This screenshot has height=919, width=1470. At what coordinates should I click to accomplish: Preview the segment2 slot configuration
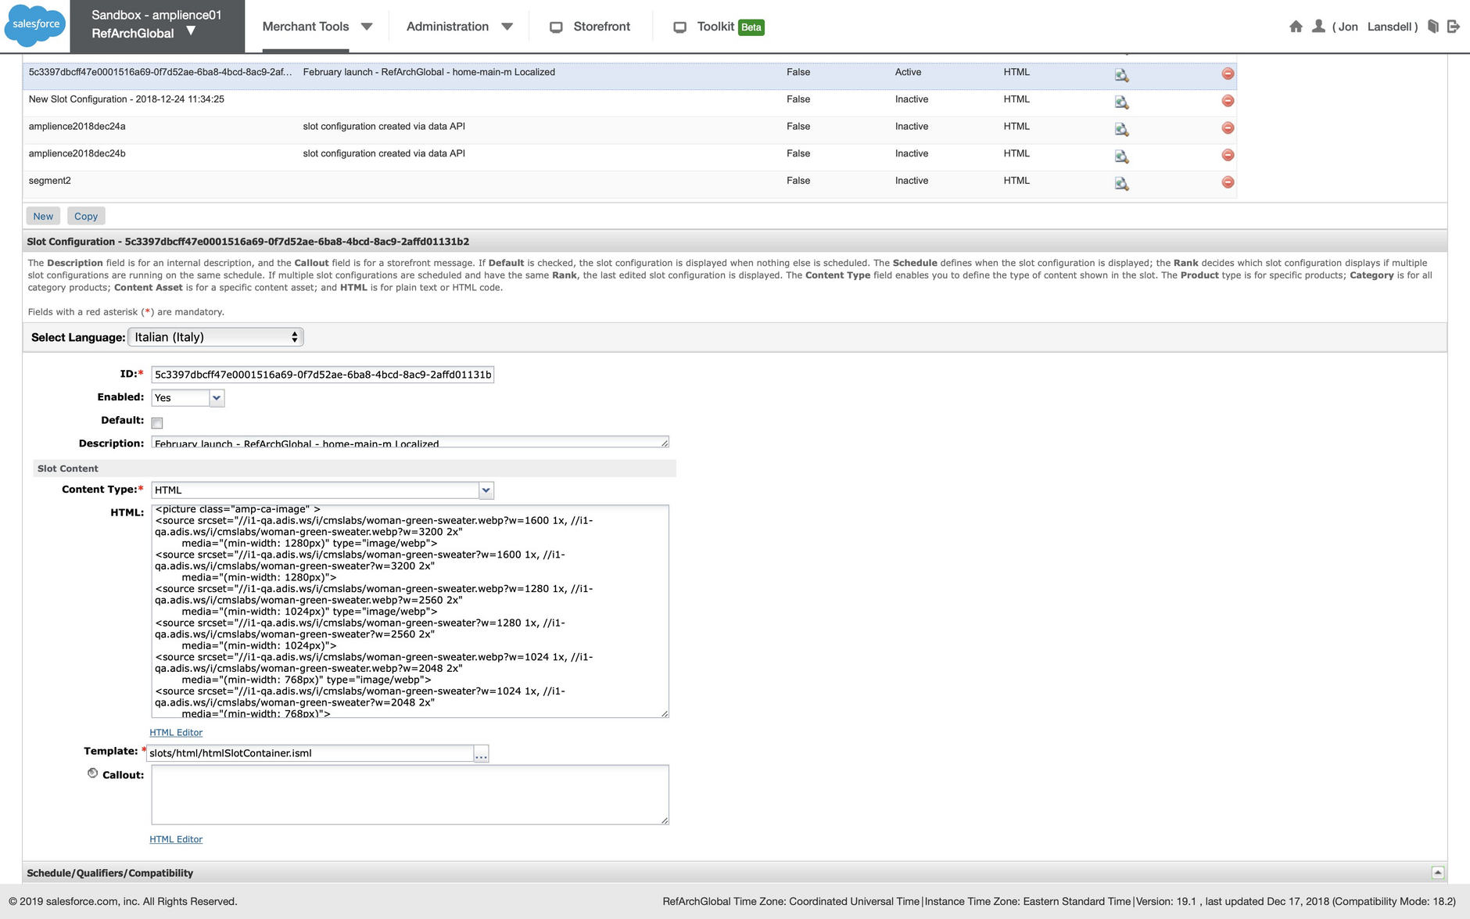1121,184
